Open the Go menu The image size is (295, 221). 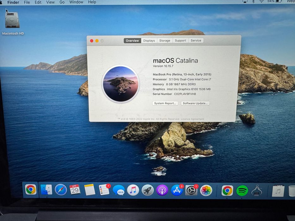click(x=62, y=2)
